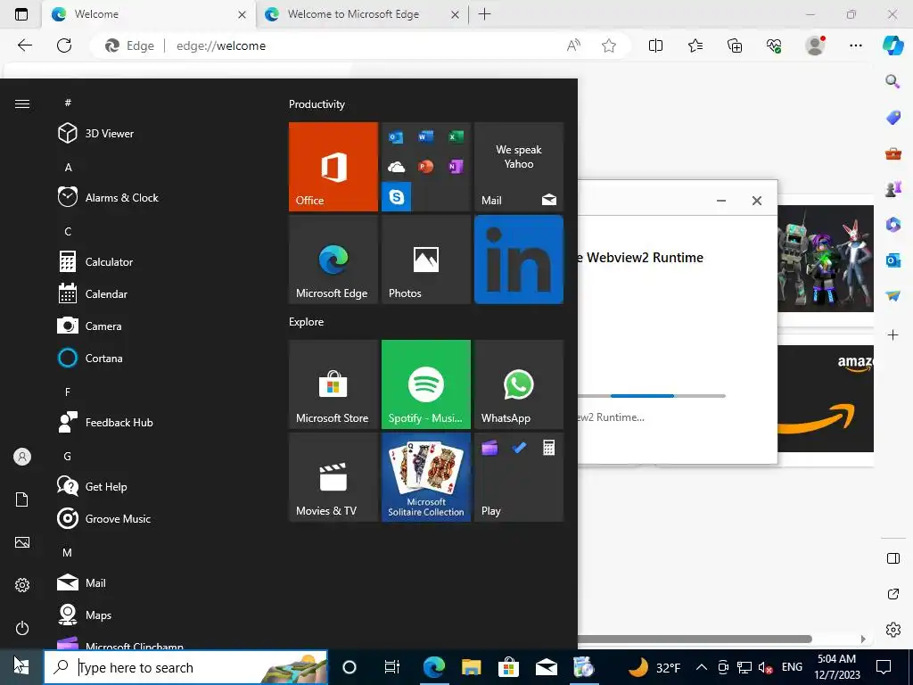This screenshot has height=685, width=913.
Task: Click the user account icon in Start sidebar
Action: pos(22,457)
